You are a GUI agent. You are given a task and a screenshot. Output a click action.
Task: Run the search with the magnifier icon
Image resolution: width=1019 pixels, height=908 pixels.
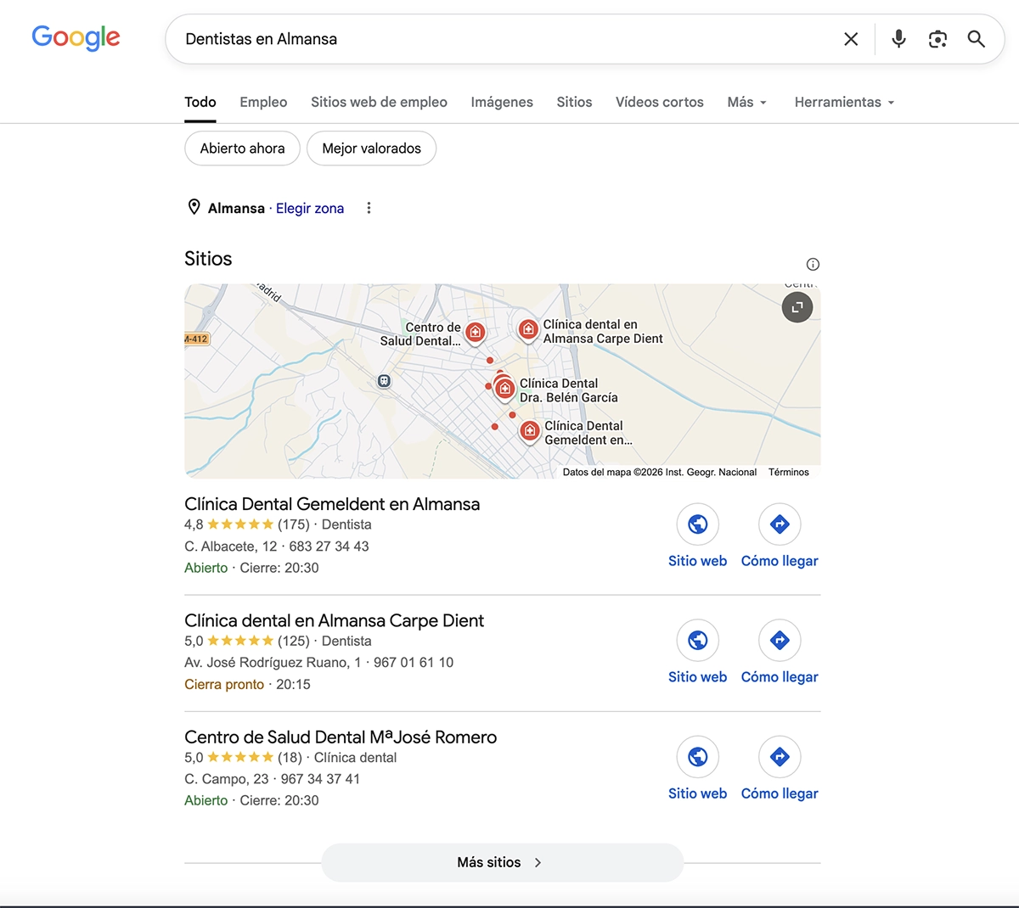pyautogui.click(x=977, y=39)
